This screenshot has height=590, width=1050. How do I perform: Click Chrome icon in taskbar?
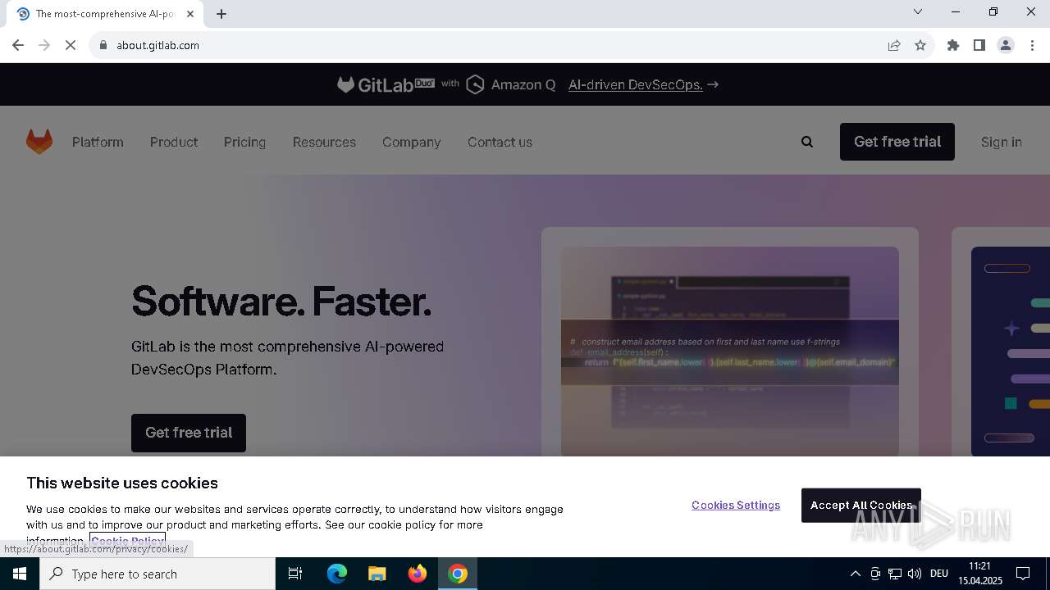[458, 574]
